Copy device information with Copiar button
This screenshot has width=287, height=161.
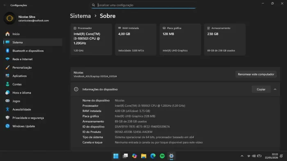click(261, 89)
